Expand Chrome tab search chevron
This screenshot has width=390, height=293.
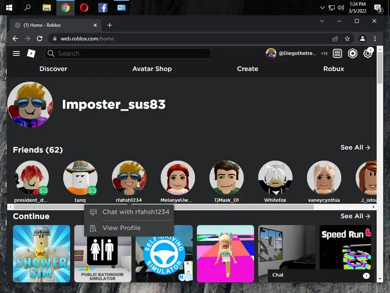321,21
